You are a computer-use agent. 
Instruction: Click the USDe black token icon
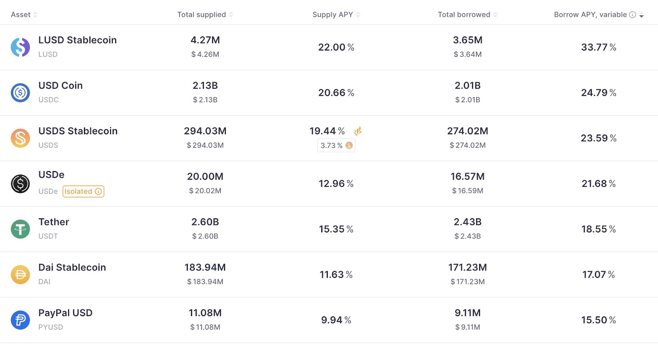[20, 184]
